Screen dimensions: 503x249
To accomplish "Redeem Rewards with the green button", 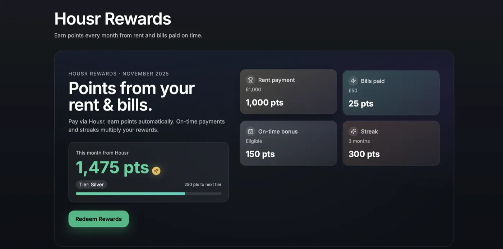I will [98, 219].
